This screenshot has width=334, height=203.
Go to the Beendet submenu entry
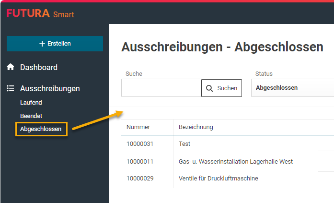(x=32, y=116)
